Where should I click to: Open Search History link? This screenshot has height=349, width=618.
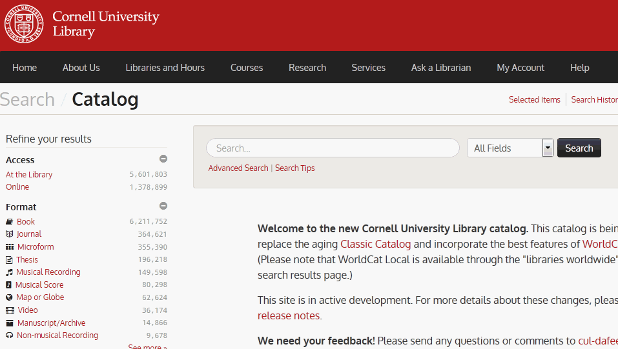[x=595, y=99]
